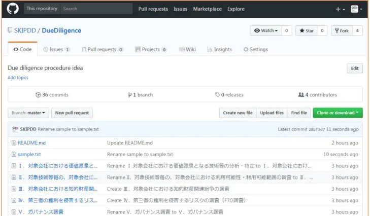Image resolution: width=370 pixels, height=216 pixels.
Task: Click the file icon beside the Ⅲ. row
Action: coord(14,189)
